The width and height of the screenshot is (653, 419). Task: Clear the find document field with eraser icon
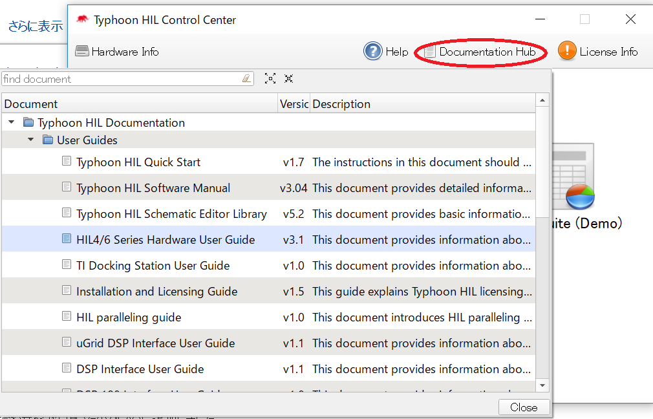tap(246, 79)
